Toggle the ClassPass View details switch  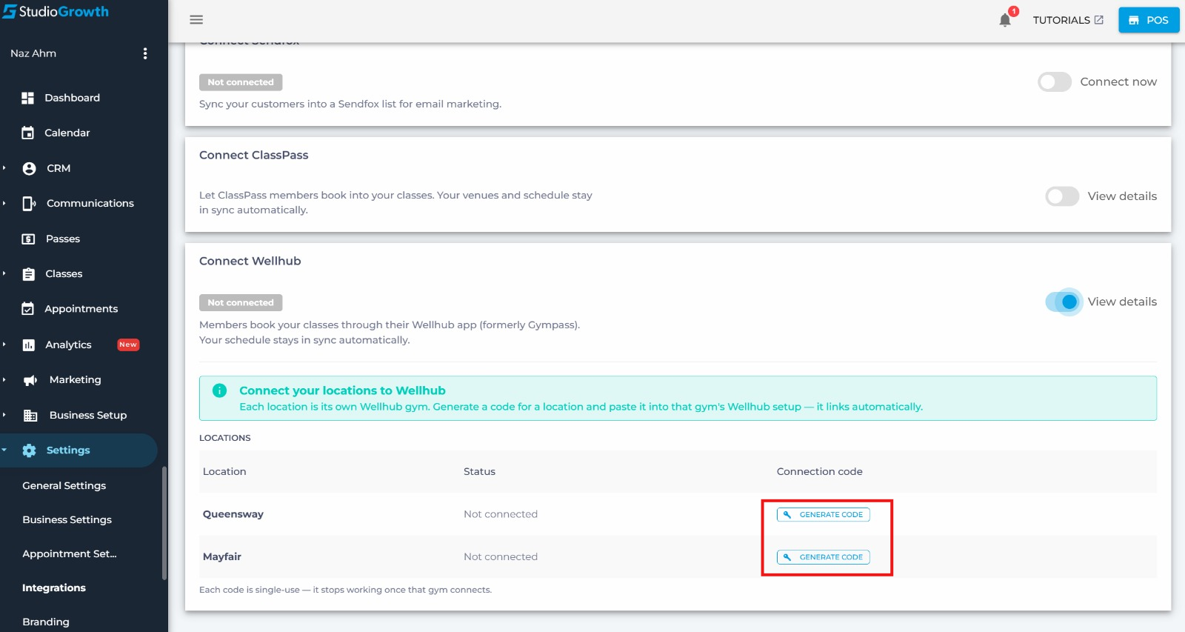[1062, 196]
